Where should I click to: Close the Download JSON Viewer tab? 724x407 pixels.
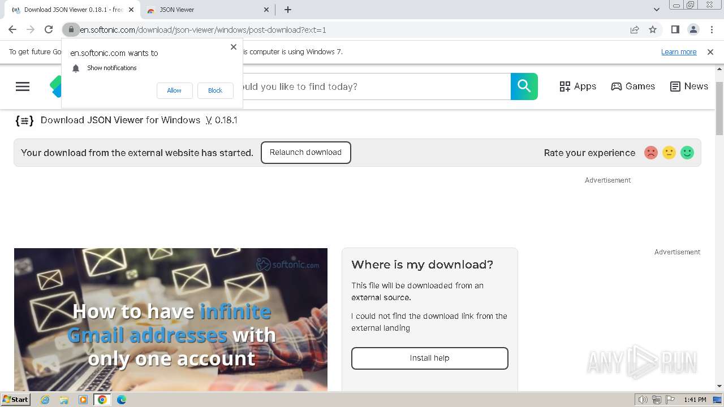click(x=132, y=10)
